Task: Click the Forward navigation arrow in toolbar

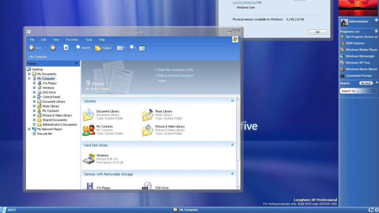Action: tap(53, 48)
